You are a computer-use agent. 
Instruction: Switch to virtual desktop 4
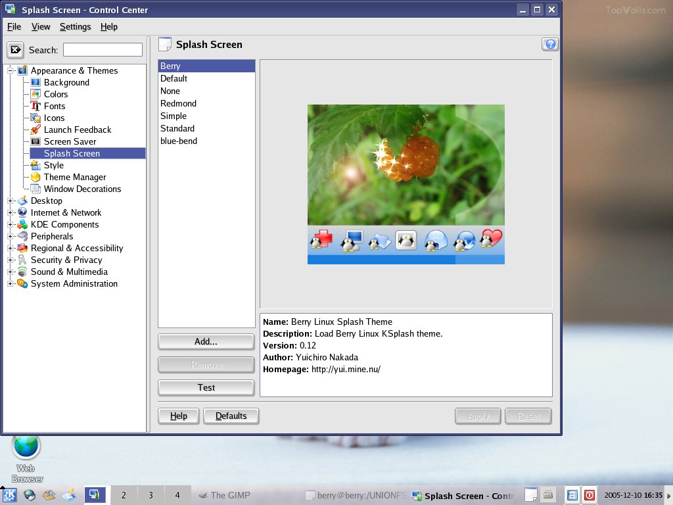click(x=177, y=495)
